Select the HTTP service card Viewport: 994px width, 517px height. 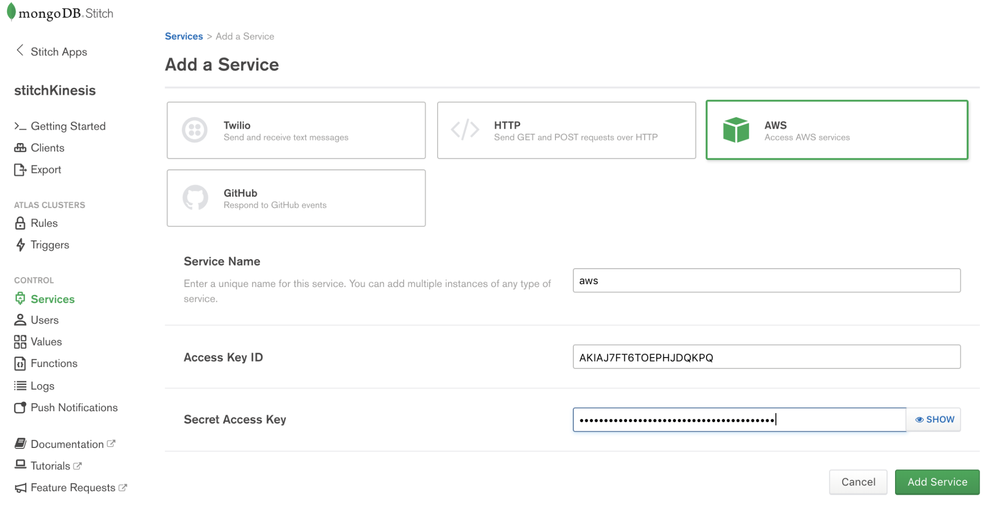pyautogui.click(x=566, y=130)
